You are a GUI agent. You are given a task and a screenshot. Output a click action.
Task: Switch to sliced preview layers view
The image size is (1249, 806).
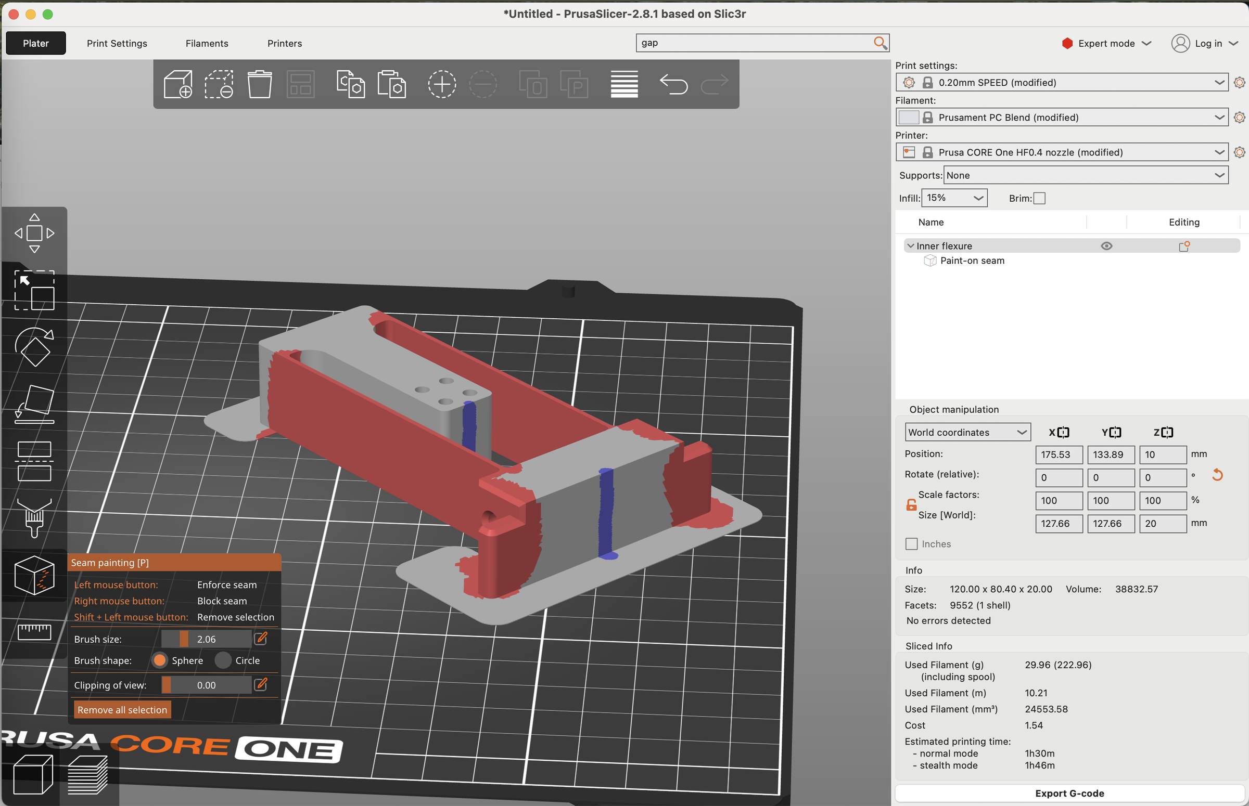click(88, 775)
